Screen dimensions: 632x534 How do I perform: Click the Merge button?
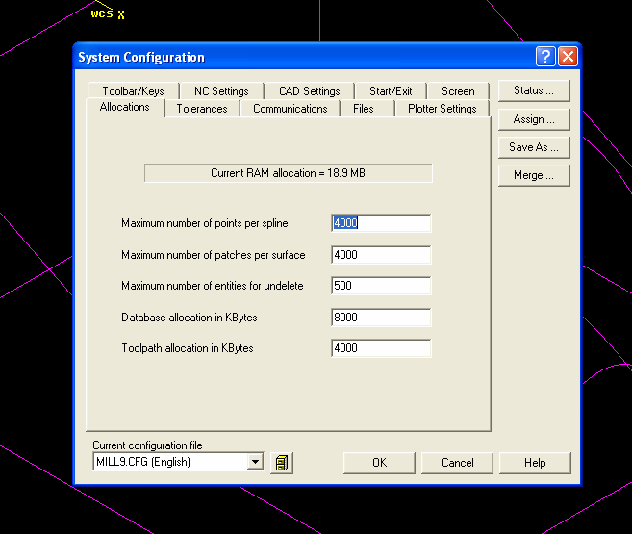click(534, 175)
